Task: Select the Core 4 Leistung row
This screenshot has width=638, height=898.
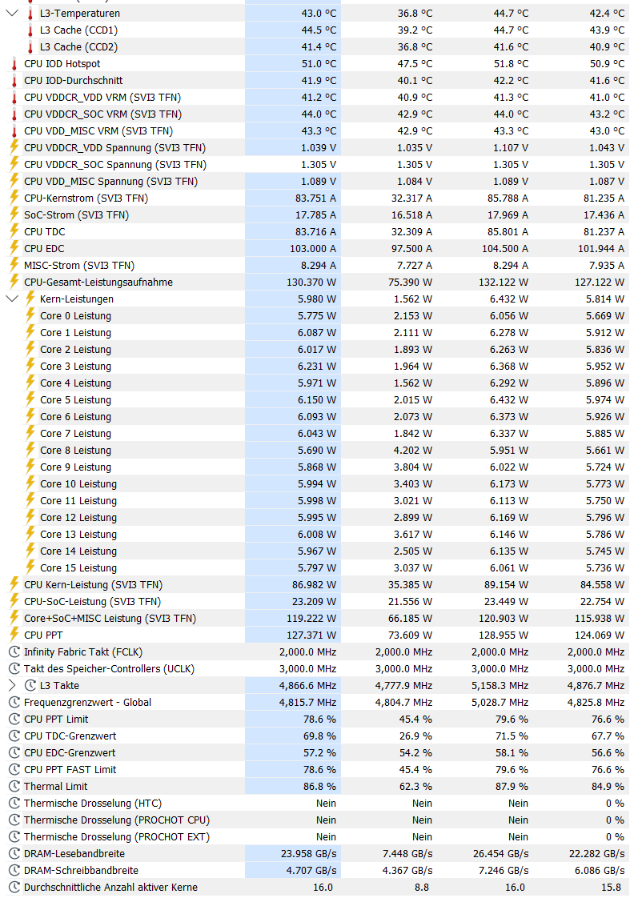Action: pyautogui.click(x=317, y=383)
